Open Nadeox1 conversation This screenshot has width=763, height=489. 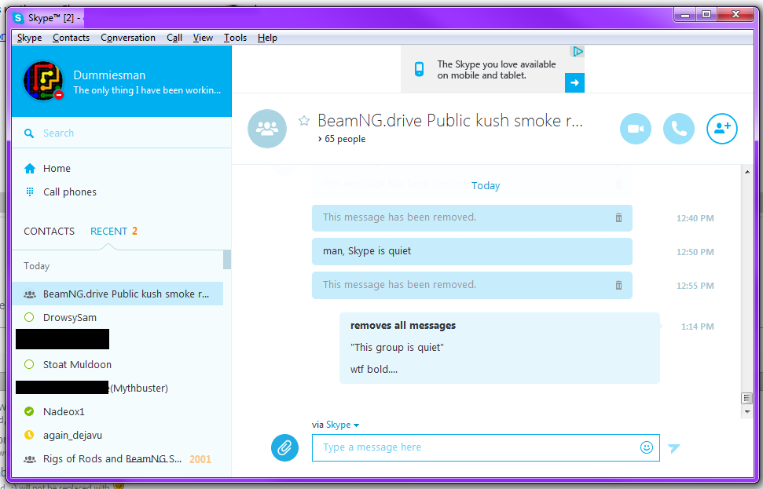117,412
